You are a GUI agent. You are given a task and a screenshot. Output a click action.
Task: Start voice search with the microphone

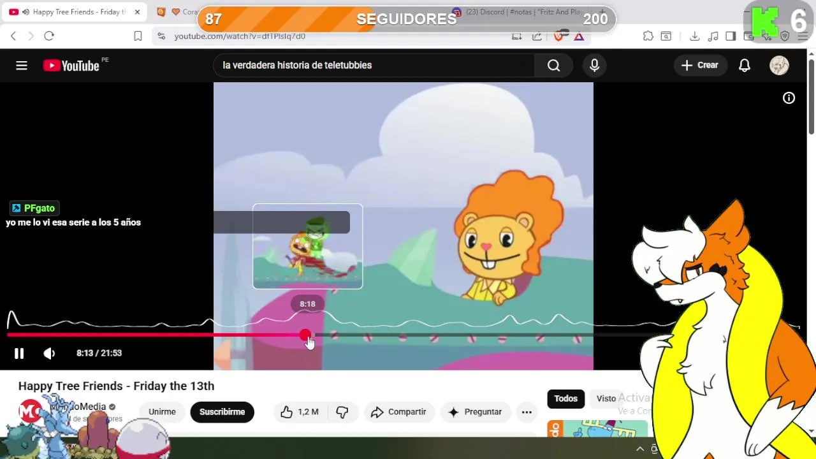(594, 65)
